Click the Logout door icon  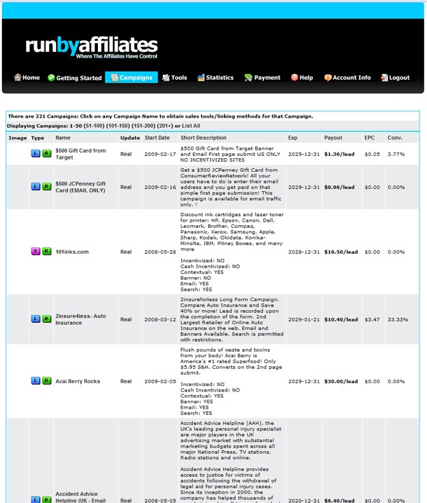coord(385,77)
